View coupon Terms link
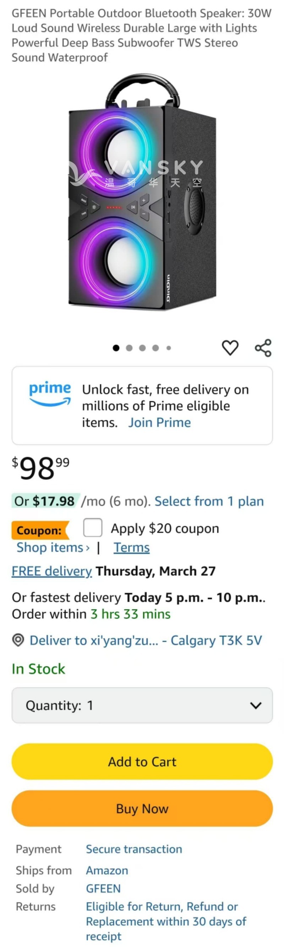The image size is (284, 947). click(x=131, y=547)
